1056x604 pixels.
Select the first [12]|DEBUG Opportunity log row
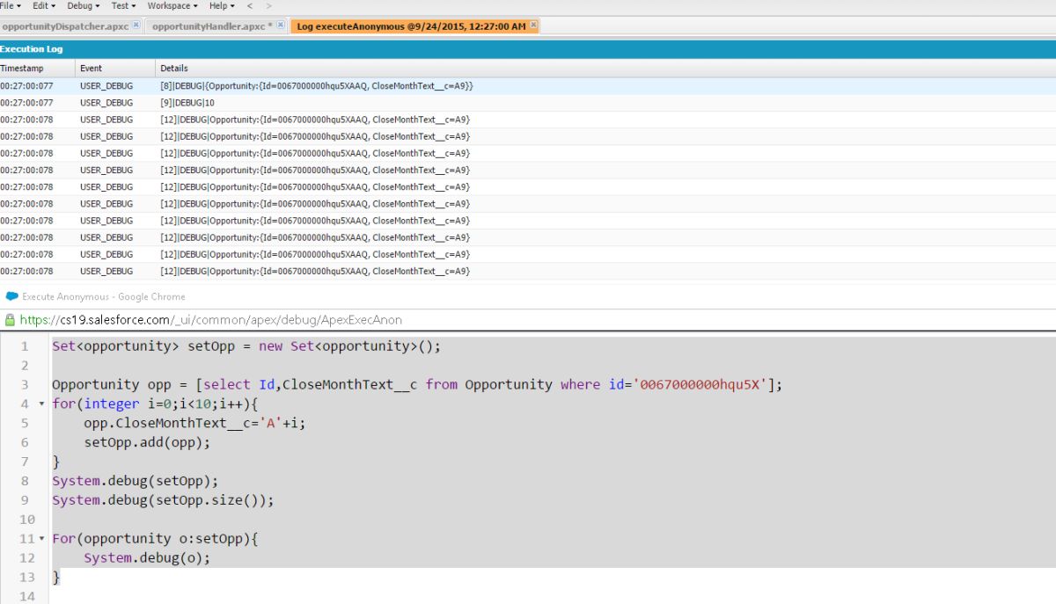(x=528, y=120)
